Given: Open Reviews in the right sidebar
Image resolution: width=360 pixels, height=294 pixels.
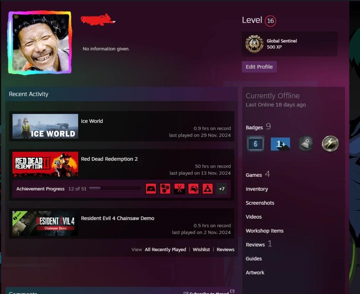Looking at the screenshot, I should 255,245.
